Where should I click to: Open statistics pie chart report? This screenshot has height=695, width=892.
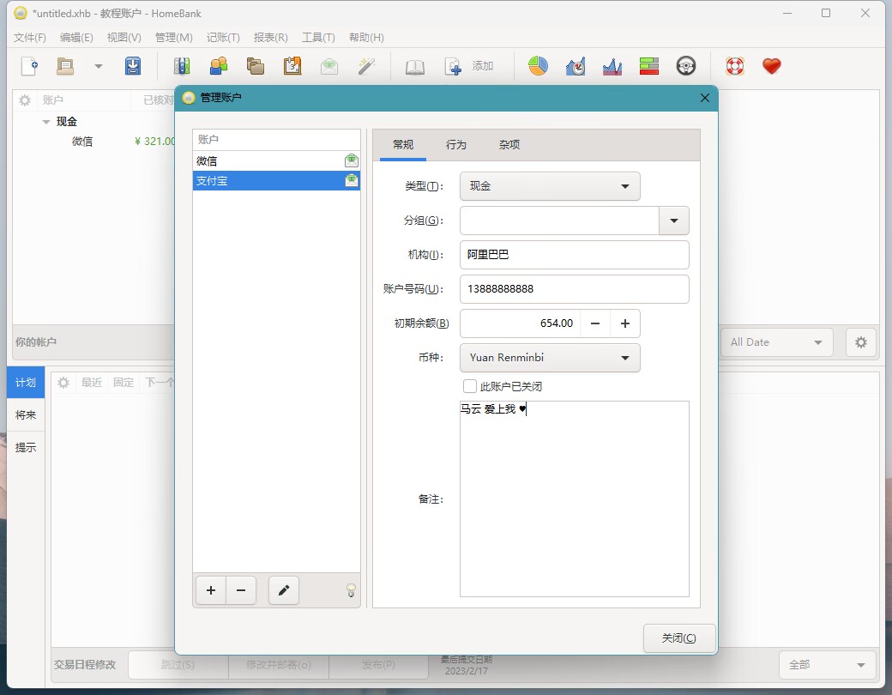pos(538,66)
